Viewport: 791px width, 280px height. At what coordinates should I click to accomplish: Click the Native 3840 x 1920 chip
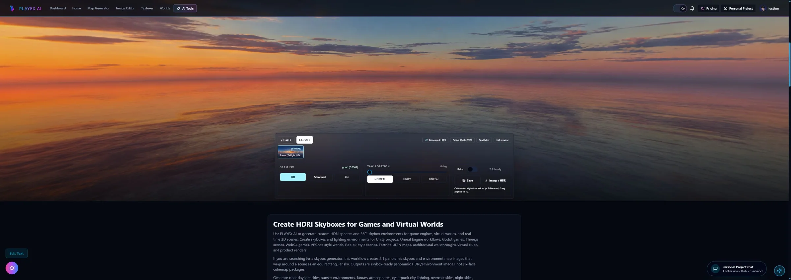[462, 140]
